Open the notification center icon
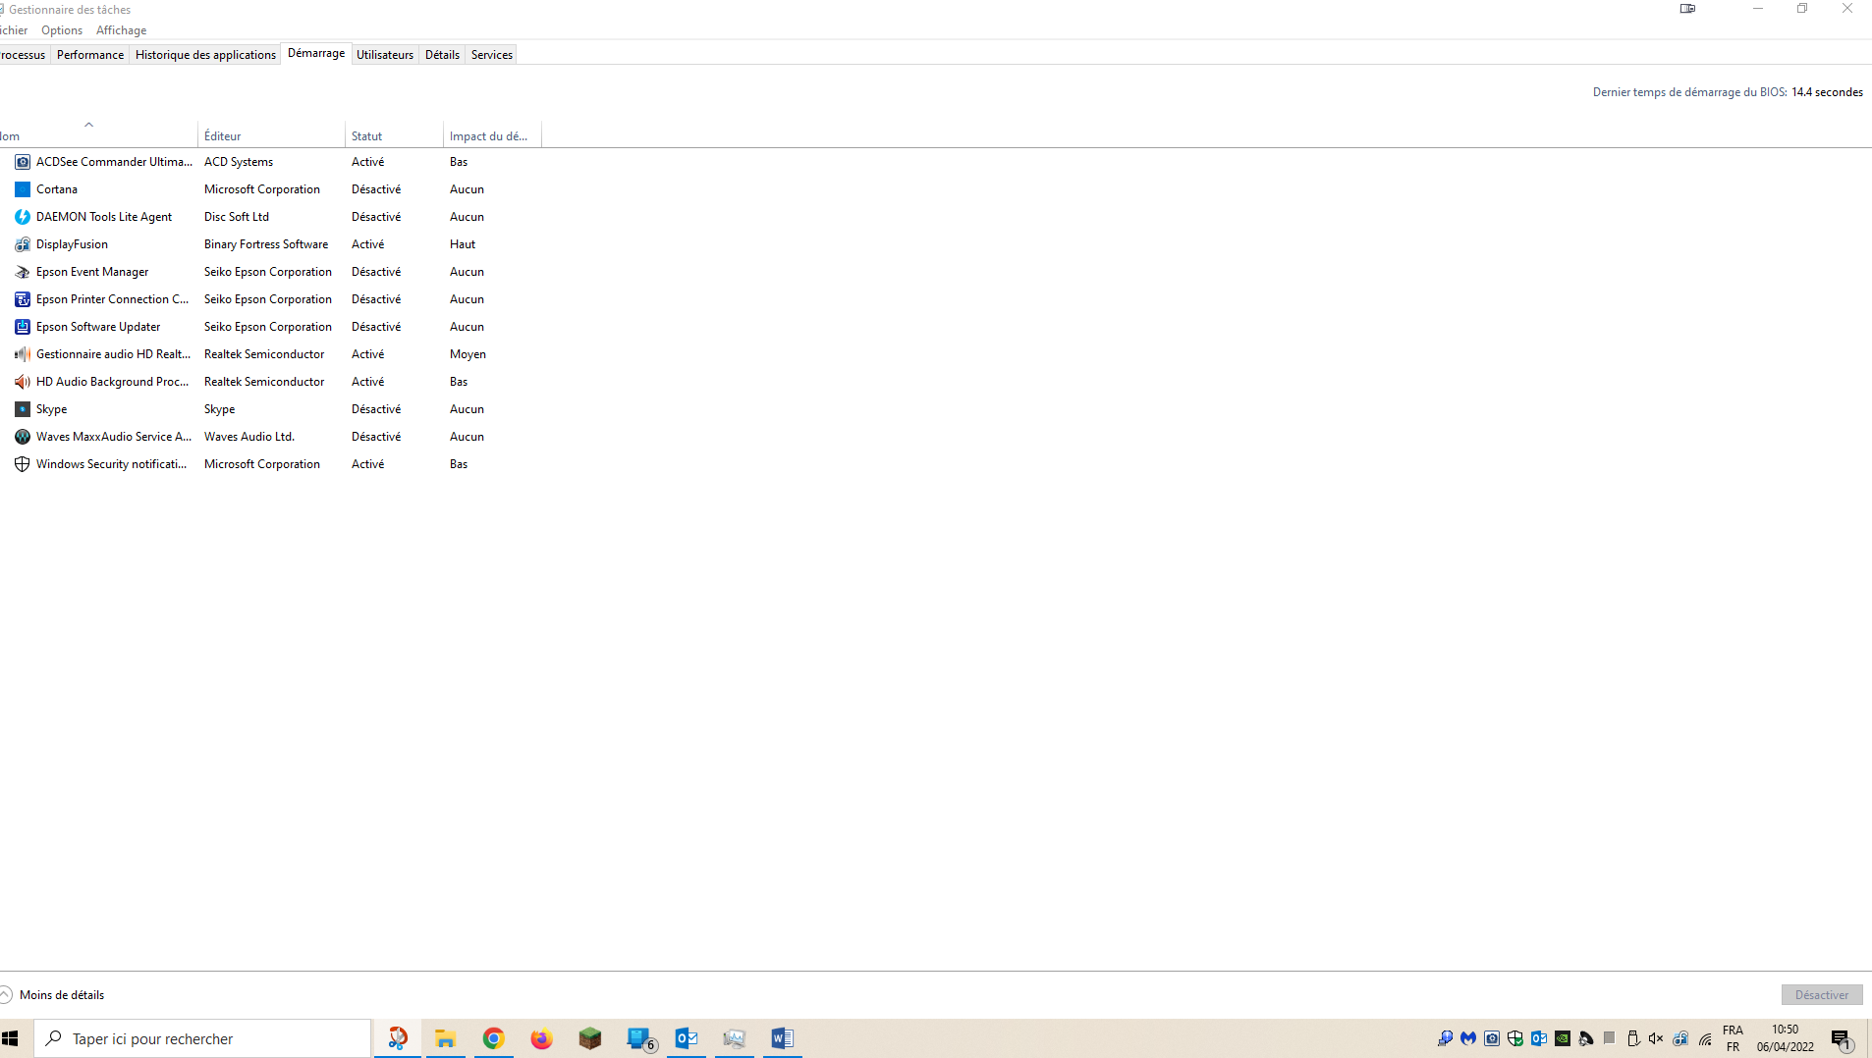The height and width of the screenshot is (1058, 1872). pos(1842,1038)
